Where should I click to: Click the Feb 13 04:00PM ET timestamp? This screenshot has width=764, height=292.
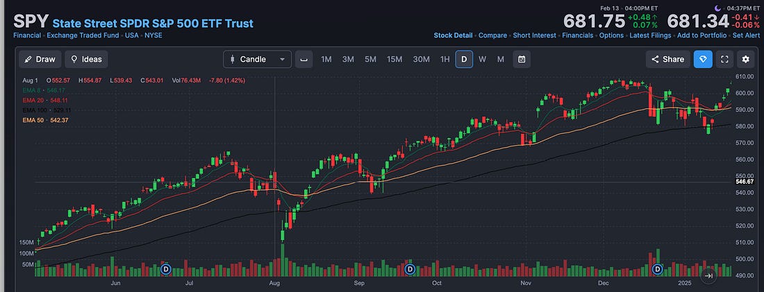click(x=630, y=8)
